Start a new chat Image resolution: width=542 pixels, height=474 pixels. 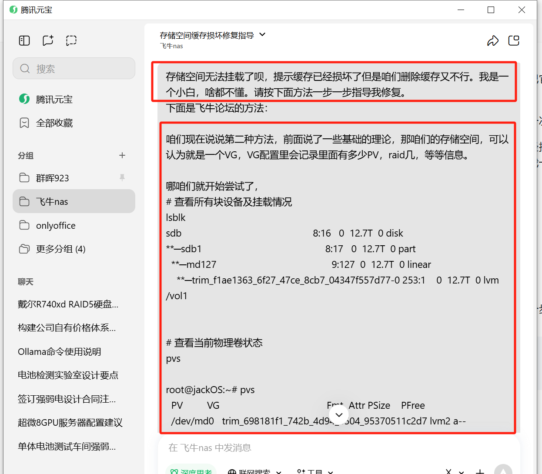coord(47,40)
